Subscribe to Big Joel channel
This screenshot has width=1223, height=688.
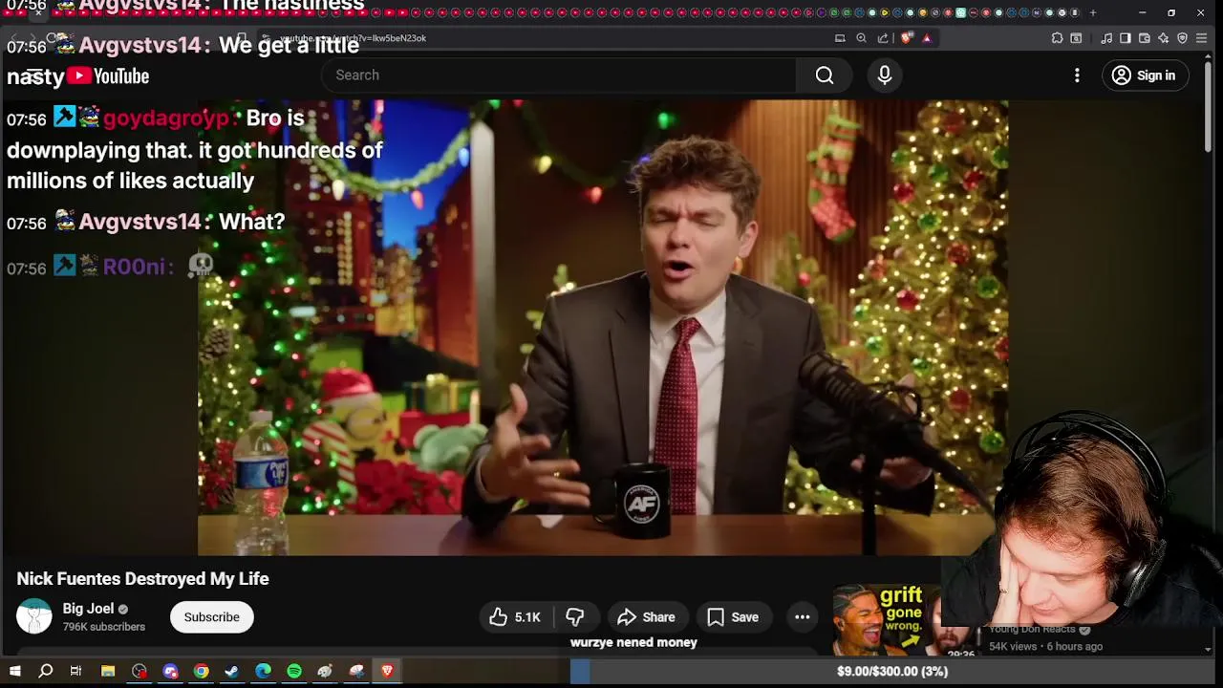pos(211,617)
